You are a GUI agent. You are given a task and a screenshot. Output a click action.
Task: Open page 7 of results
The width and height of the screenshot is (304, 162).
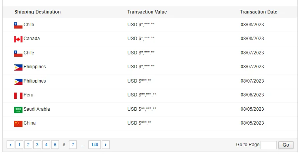73,145
